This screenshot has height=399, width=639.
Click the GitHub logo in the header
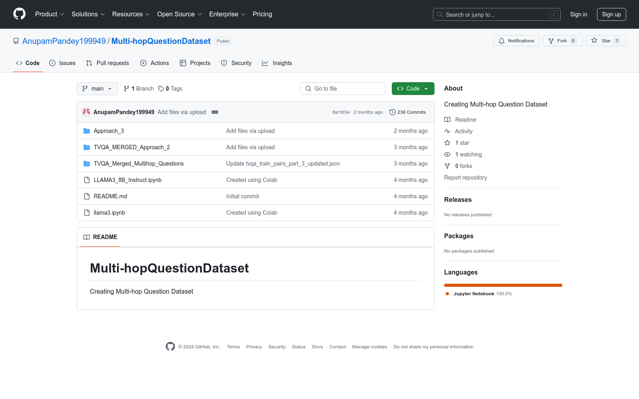[x=19, y=14]
